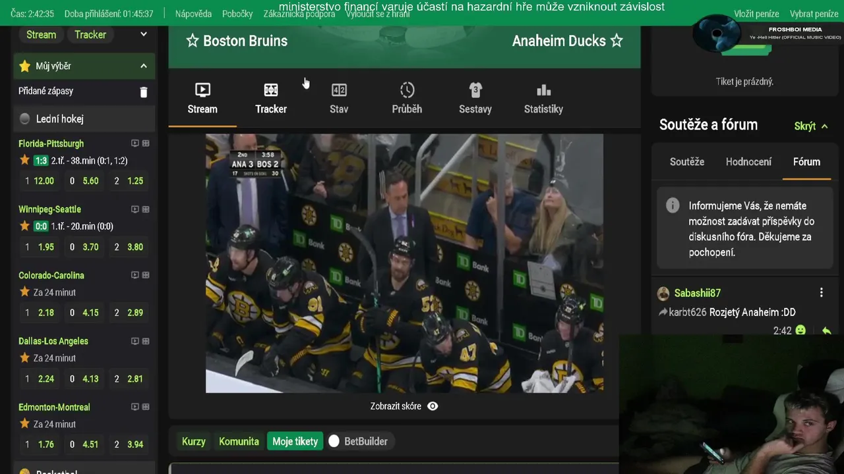The image size is (844, 474).
Task: Open the Sestavy tab
Action: click(475, 99)
